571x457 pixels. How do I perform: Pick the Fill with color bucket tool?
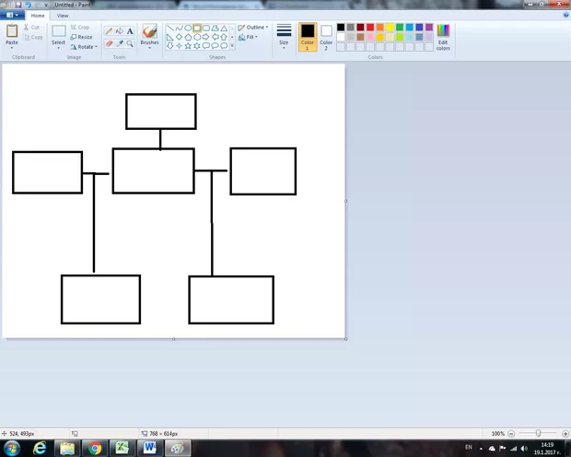pos(119,31)
